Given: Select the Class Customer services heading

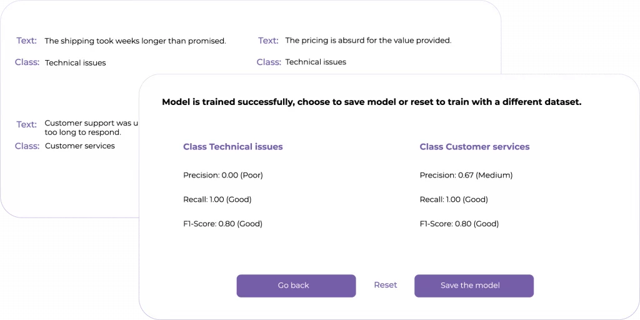Looking at the screenshot, I should click(474, 147).
